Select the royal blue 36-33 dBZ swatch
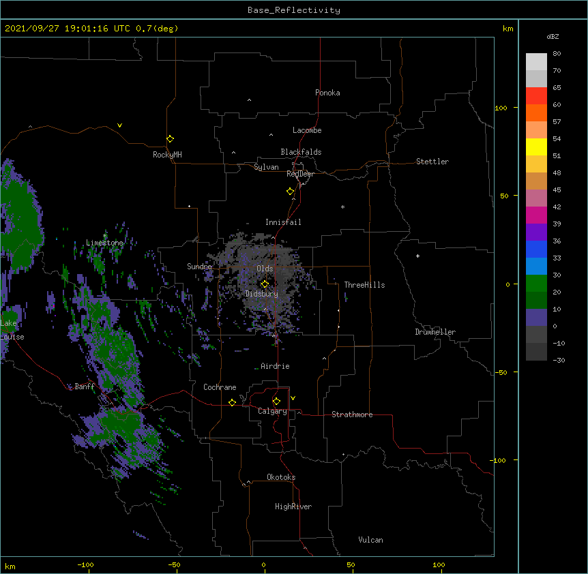 point(536,249)
